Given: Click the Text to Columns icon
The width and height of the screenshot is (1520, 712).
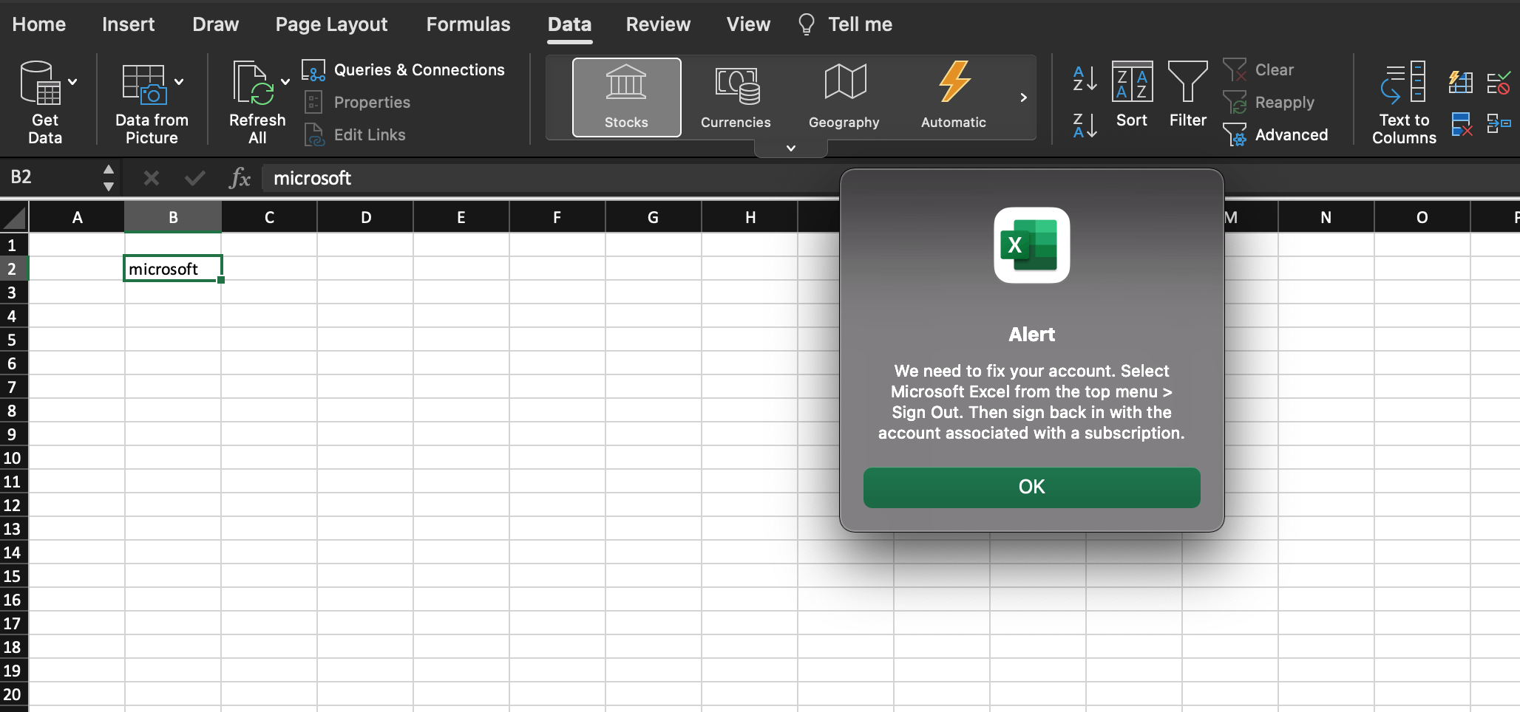Looking at the screenshot, I should pyautogui.click(x=1404, y=101).
